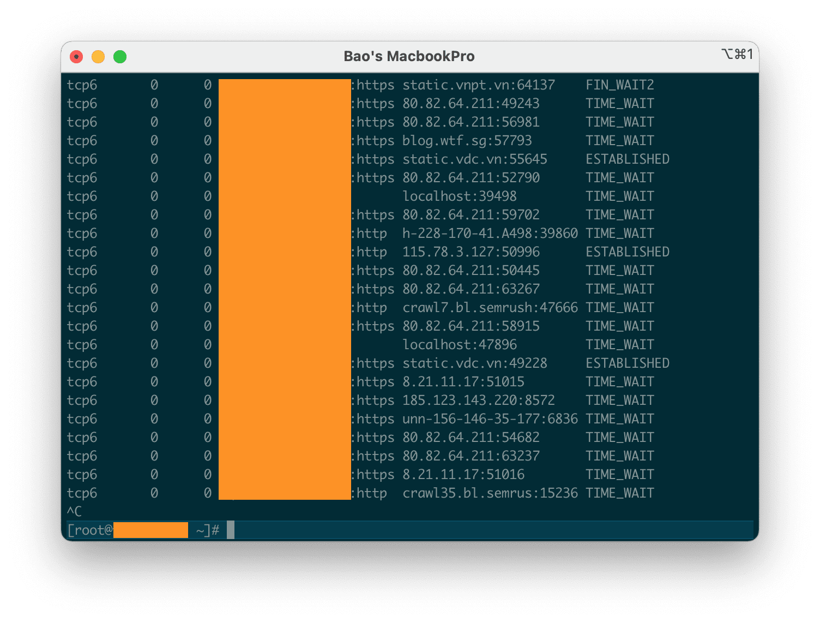820x622 pixels.
Task: Select the static.vnpt.vn:64137 address
Action: [x=479, y=85]
